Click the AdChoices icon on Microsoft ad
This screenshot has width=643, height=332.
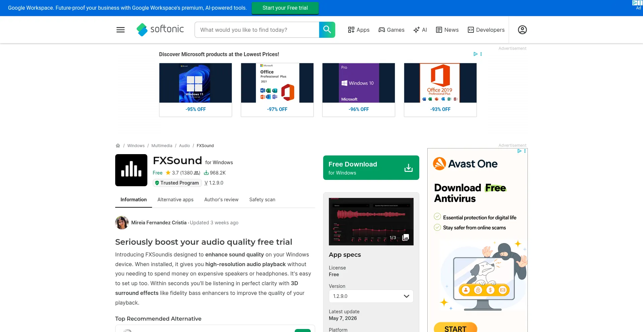click(475, 54)
